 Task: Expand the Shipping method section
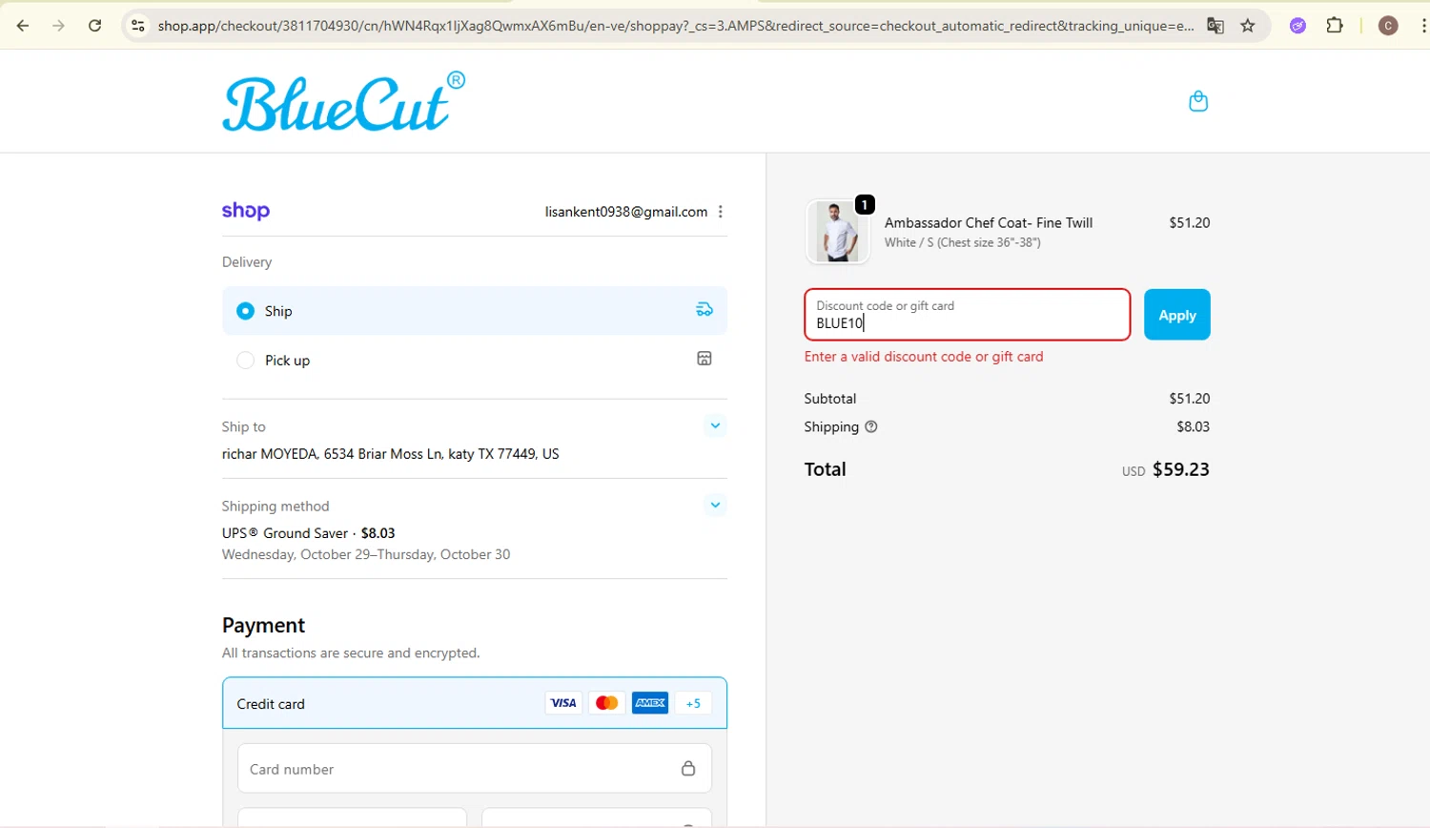point(715,505)
